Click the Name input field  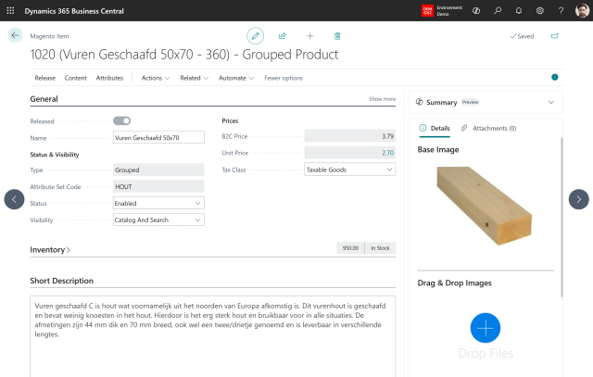[158, 137]
